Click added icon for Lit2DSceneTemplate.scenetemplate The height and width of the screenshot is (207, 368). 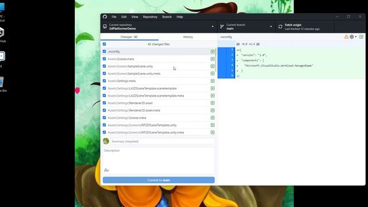click(212, 88)
